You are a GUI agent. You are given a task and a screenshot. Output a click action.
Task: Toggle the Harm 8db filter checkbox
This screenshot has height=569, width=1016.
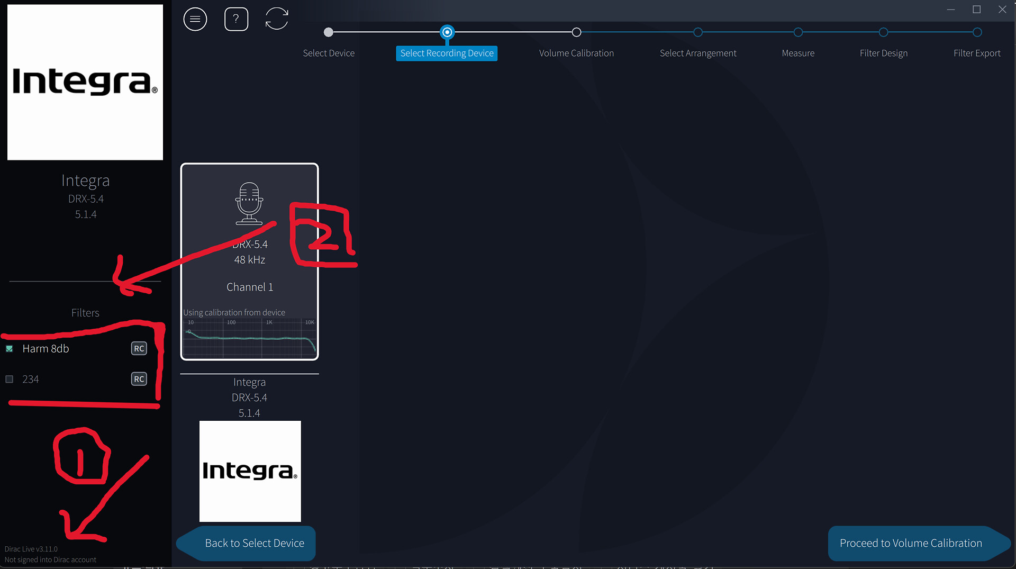tap(10, 349)
